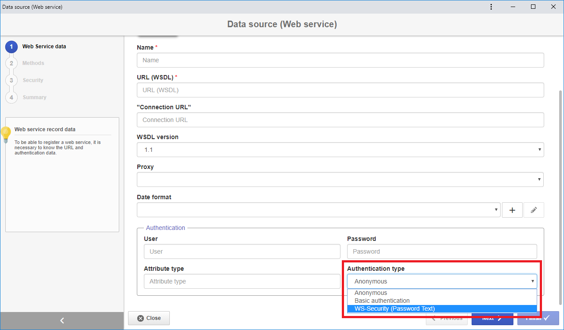Click the Close button

(x=149, y=318)
